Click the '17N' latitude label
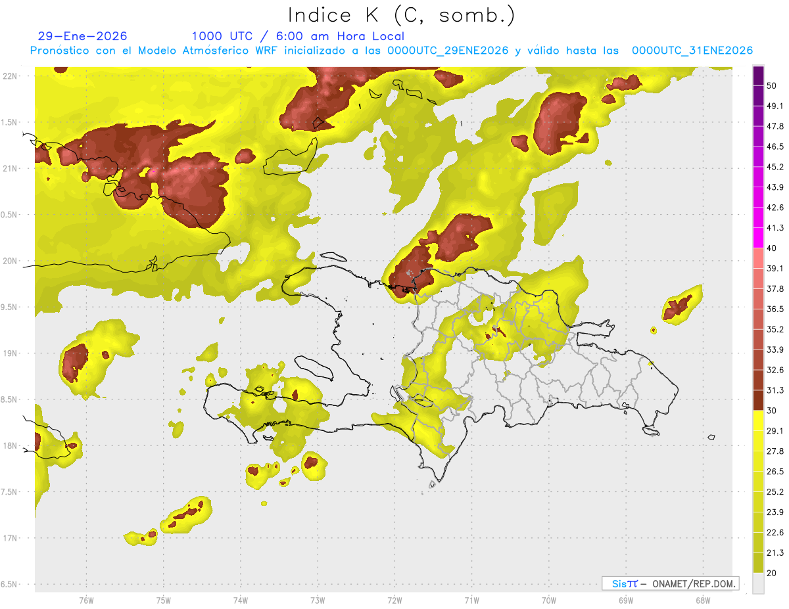This screenshot has height=609, width=789. 10,538
